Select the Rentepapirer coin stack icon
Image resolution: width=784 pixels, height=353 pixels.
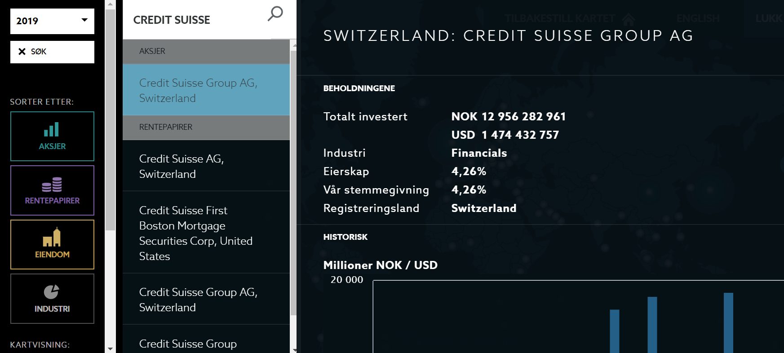pyautogui.click(x=52, y=185)
